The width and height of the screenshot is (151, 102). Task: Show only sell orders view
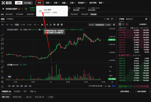(x=127, y=24)
